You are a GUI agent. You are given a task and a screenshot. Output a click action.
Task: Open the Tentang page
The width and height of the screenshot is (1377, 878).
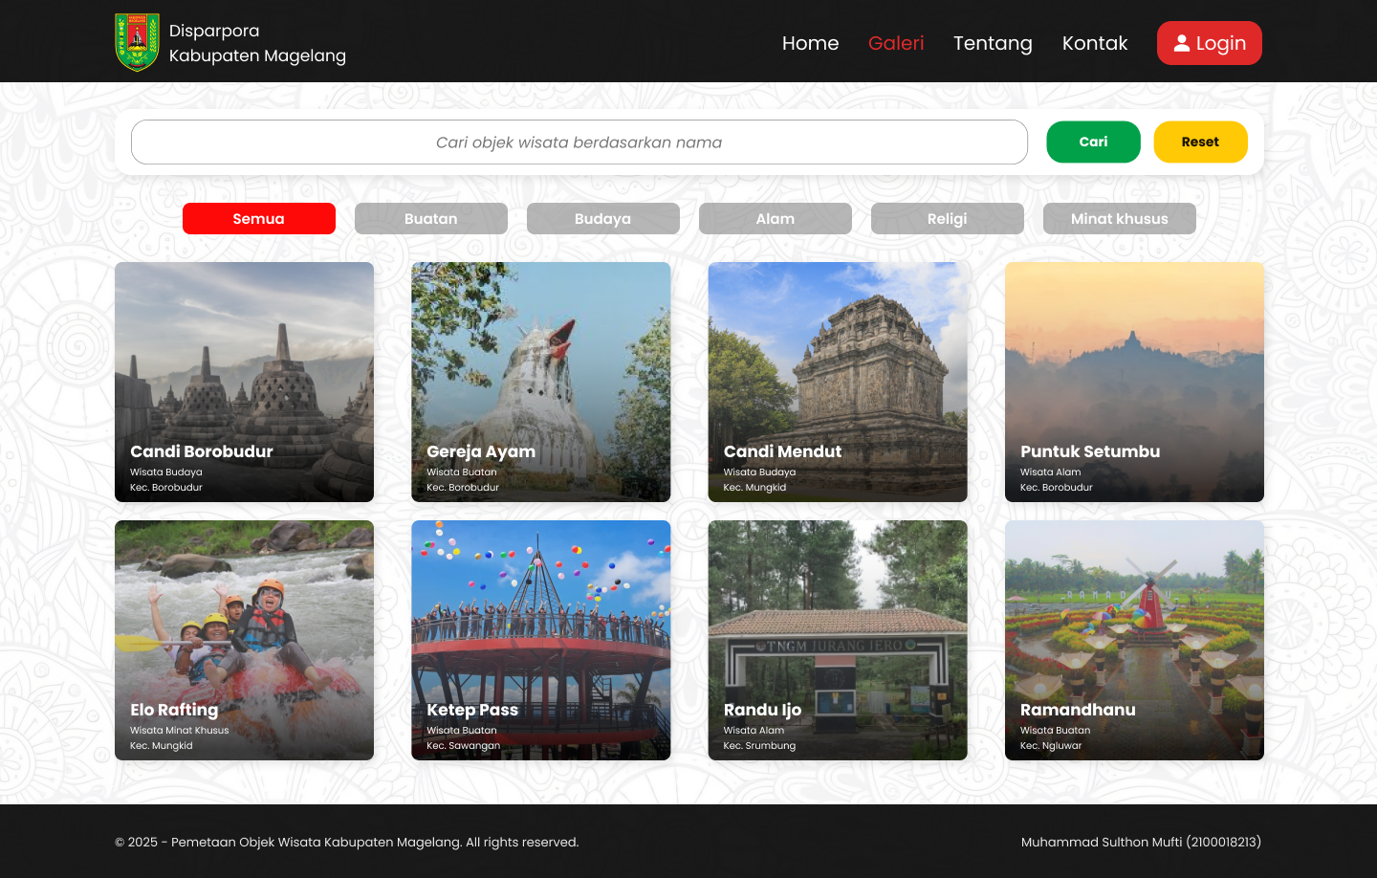pos(993,43)
